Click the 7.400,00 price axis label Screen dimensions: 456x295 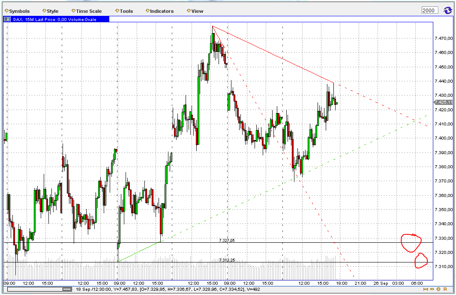[x=444, y=138]
